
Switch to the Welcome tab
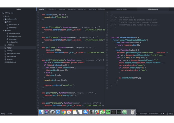click(x=62, y=9)
